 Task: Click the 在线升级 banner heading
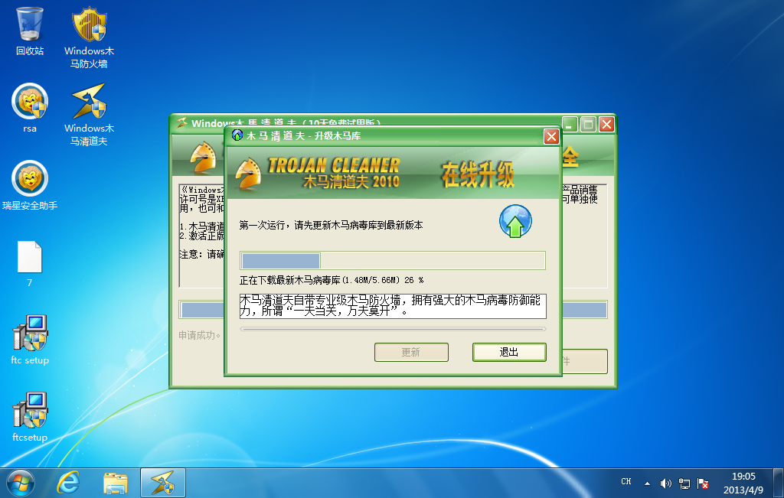click(x=478, y=174)
